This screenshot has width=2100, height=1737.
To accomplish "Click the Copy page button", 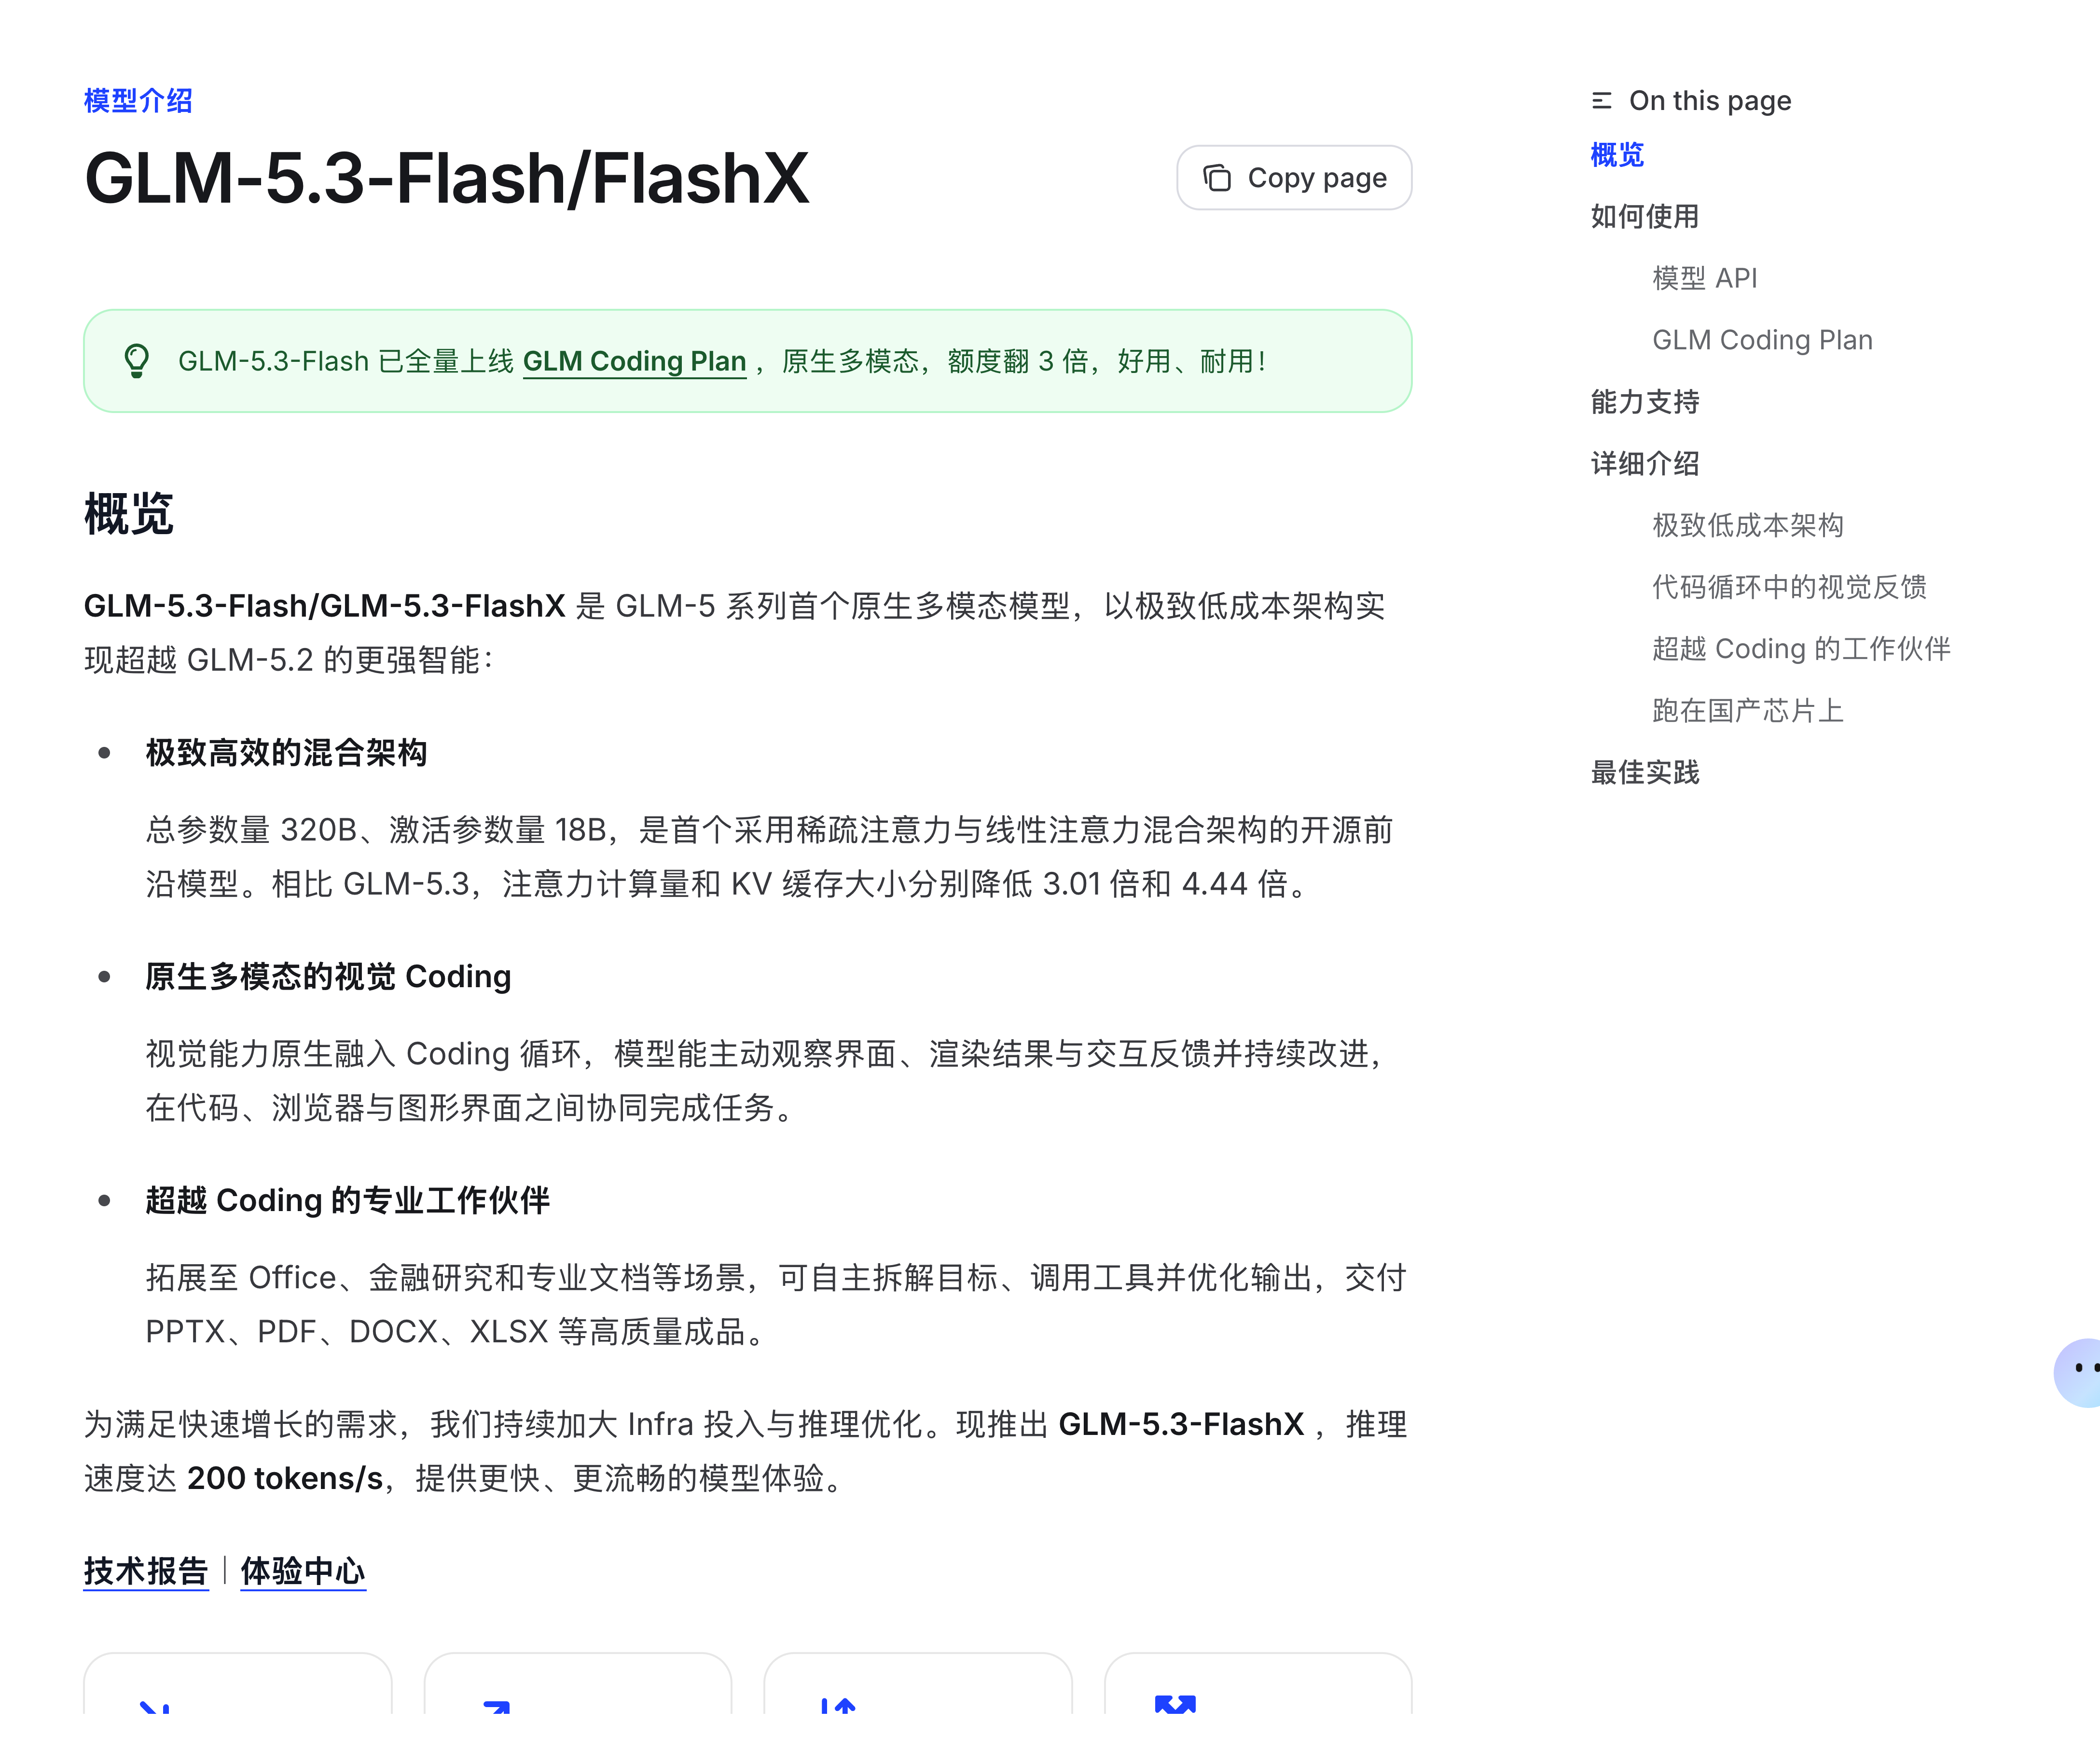I will pyautogui.click(x=1294, y=178).
